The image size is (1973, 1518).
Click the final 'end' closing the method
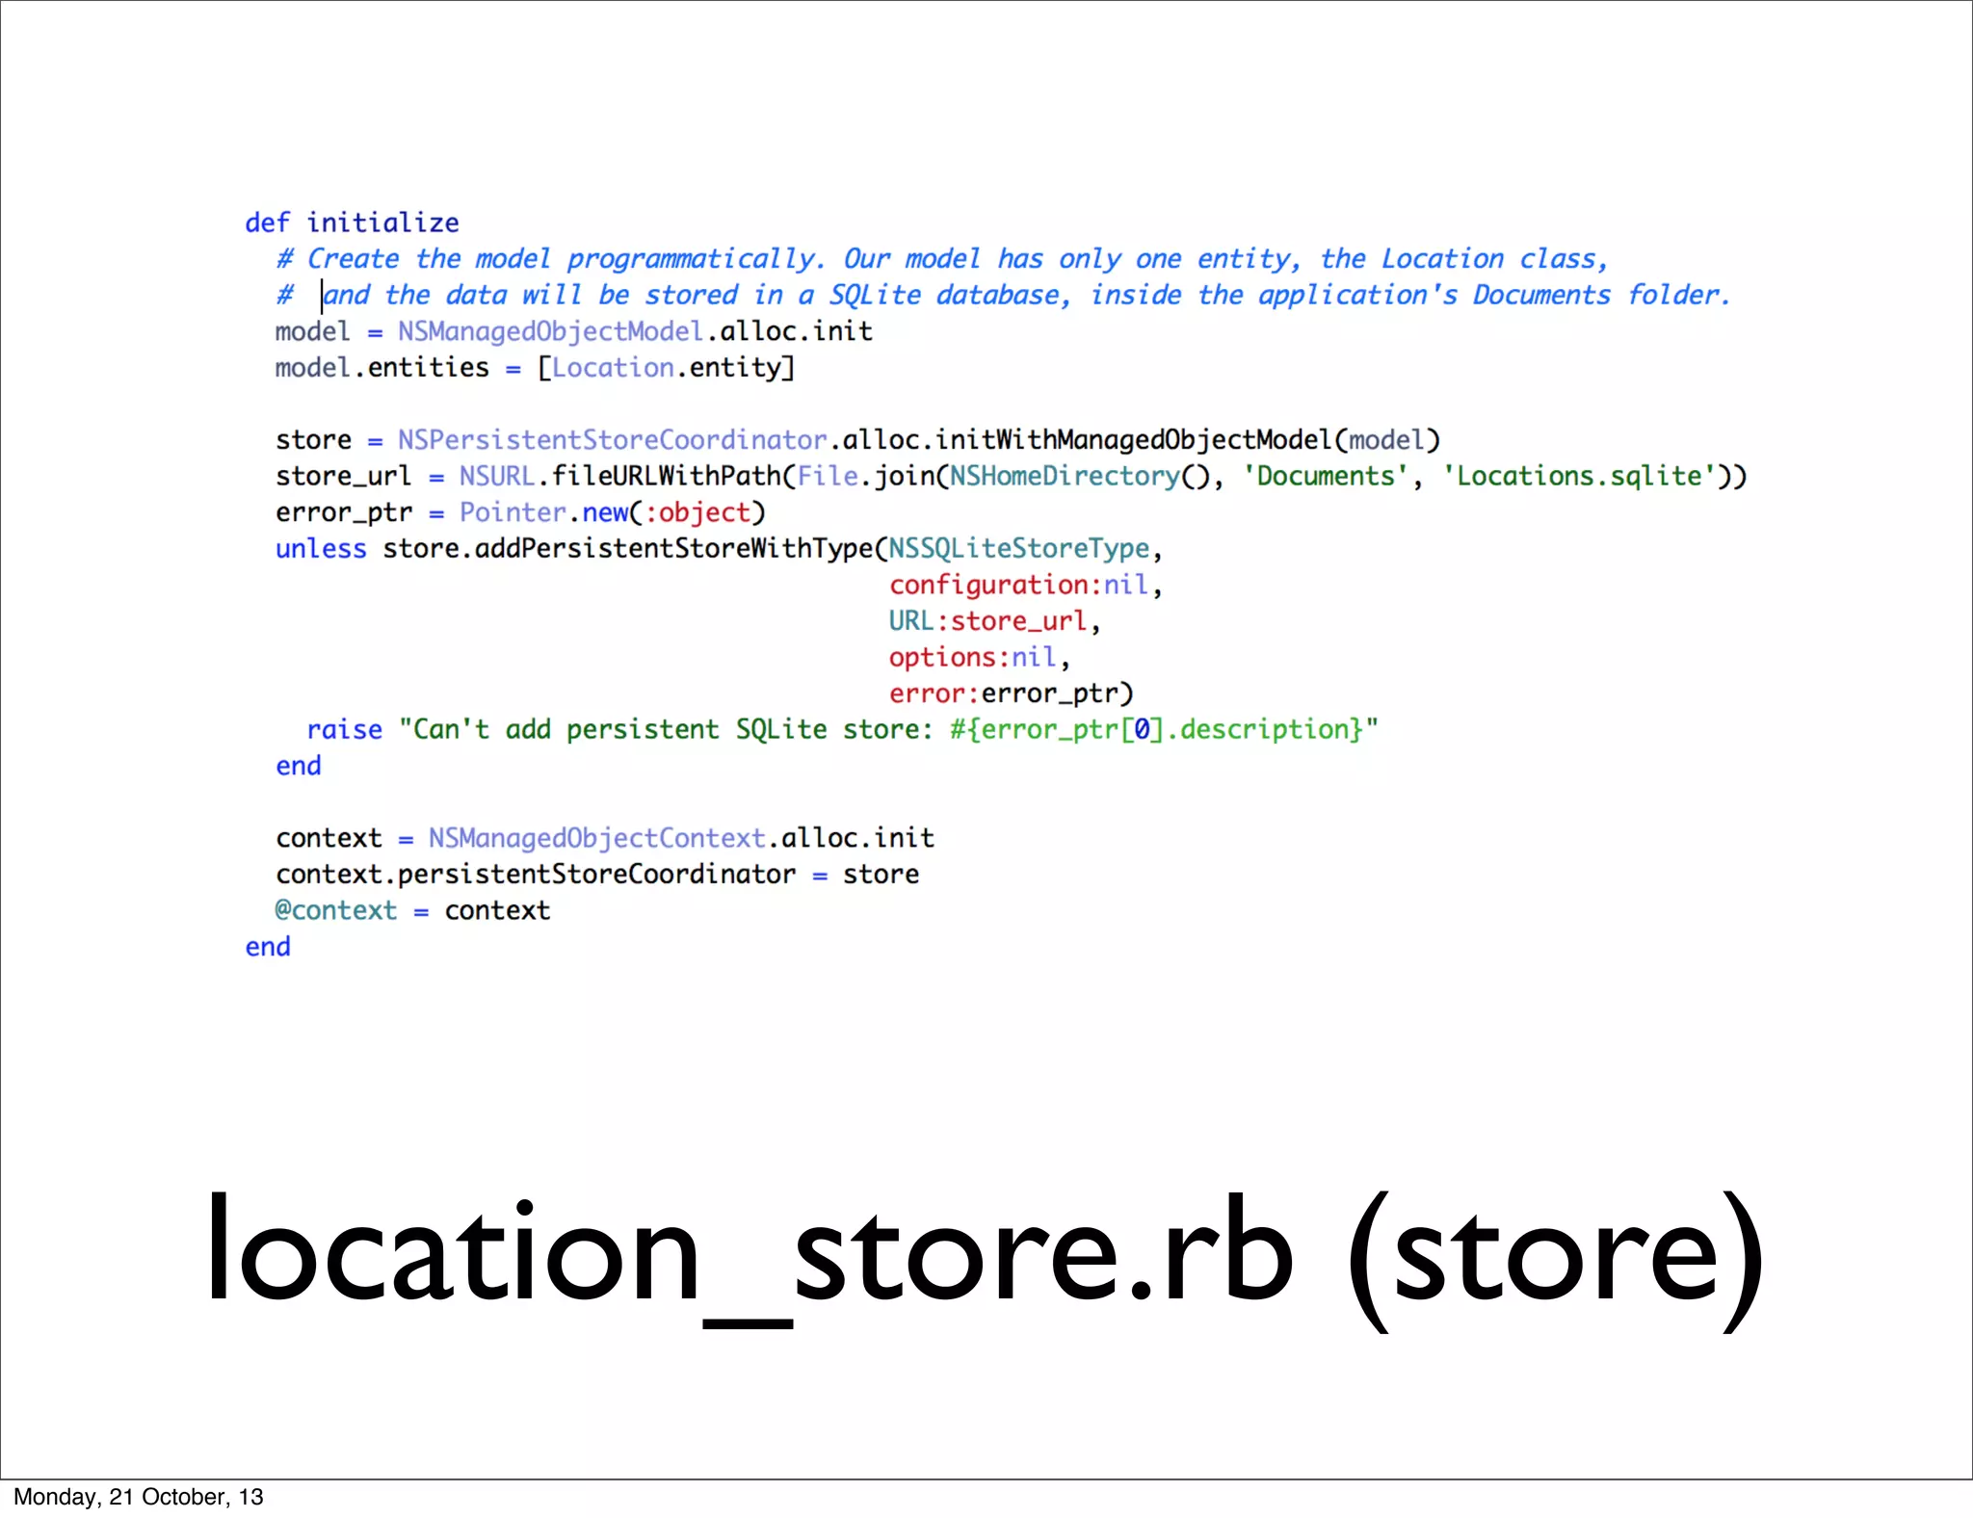[268, 947]
